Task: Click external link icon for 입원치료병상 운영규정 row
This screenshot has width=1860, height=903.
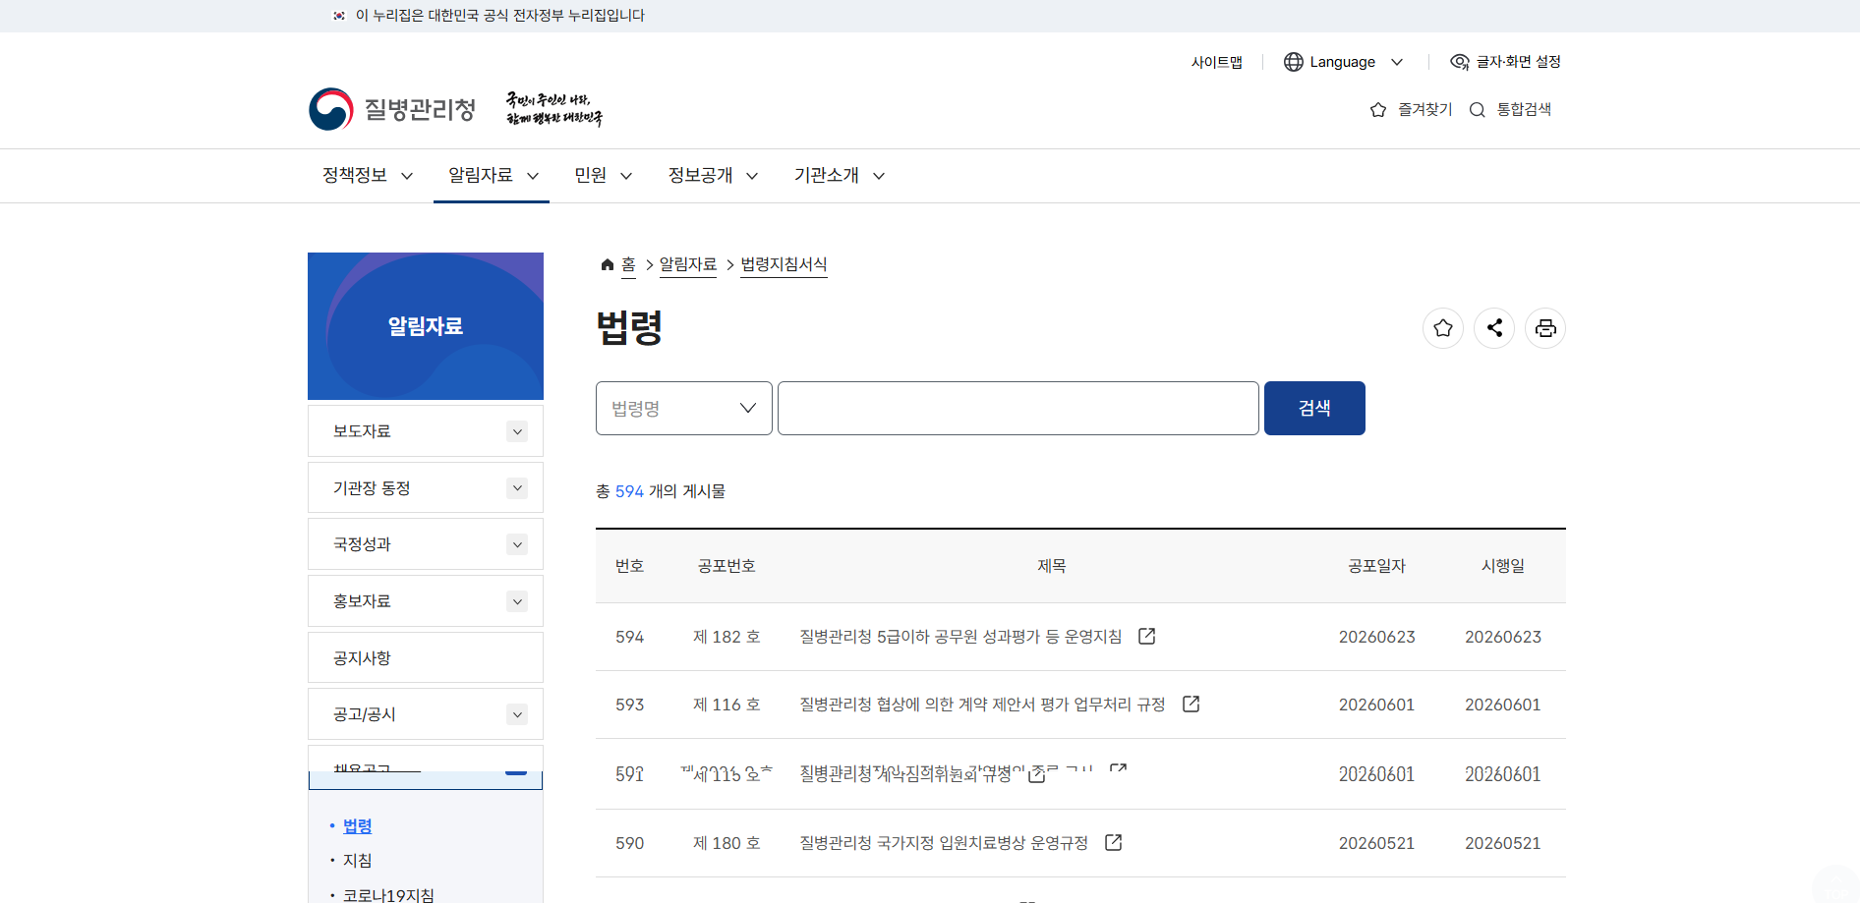Action: tap(1113, 842)
